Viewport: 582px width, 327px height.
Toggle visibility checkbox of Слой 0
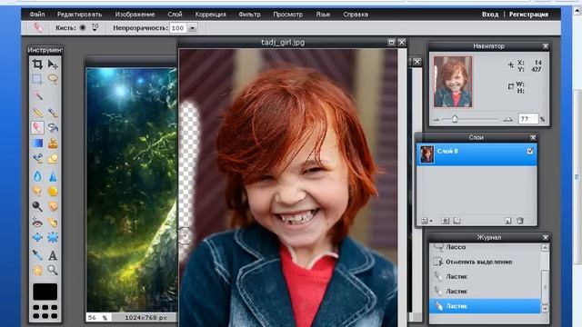[x=529, y=151]
